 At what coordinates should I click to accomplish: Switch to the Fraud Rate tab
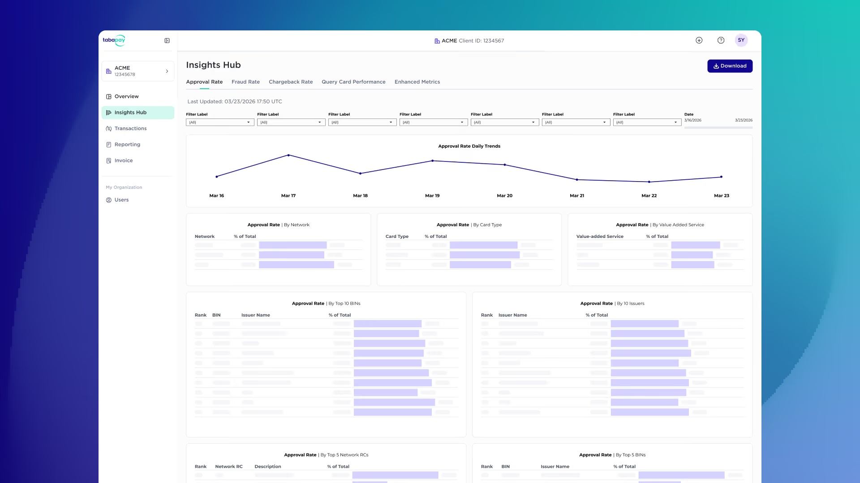coord(245,82)
